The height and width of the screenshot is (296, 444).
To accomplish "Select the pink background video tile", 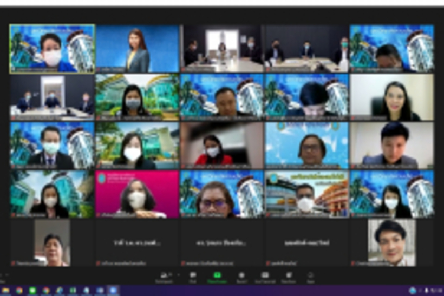I will pos(138,194).
